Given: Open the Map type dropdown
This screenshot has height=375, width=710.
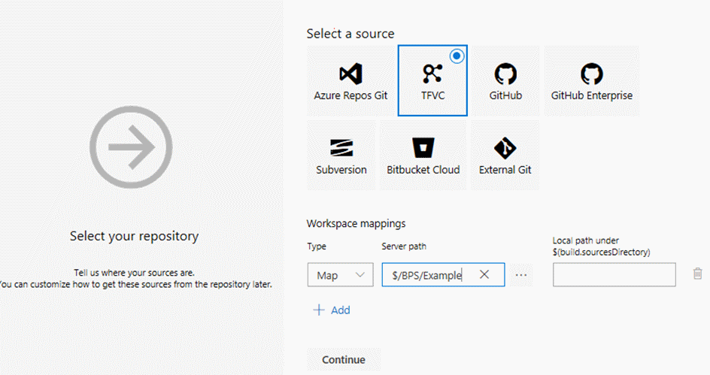Looking at the screenshot, I should coord(340,274).
